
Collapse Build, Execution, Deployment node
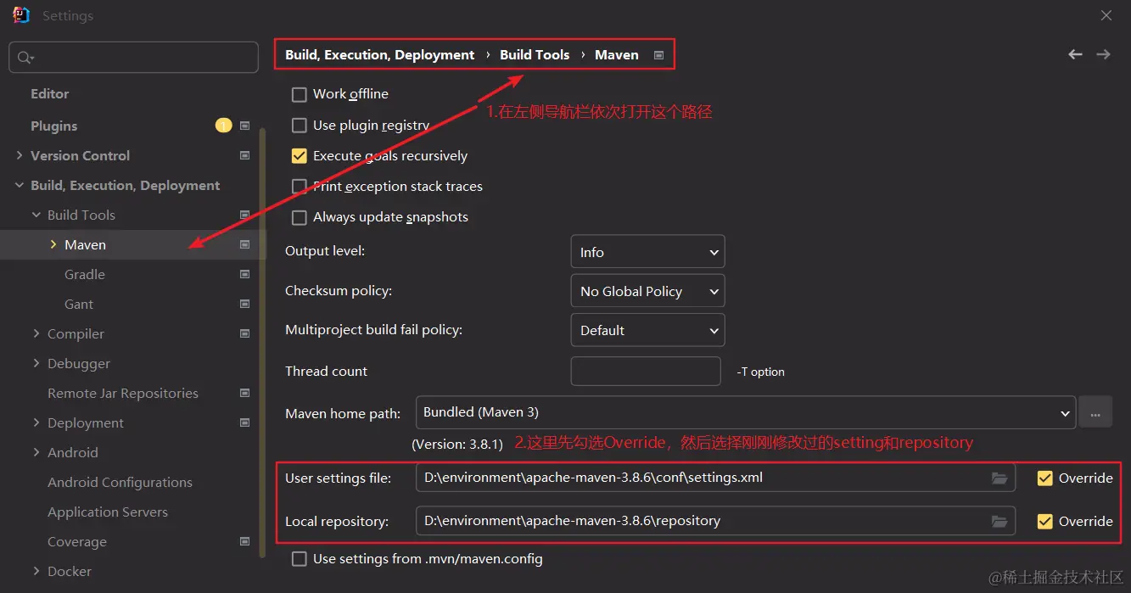click(x=20, y=185)
